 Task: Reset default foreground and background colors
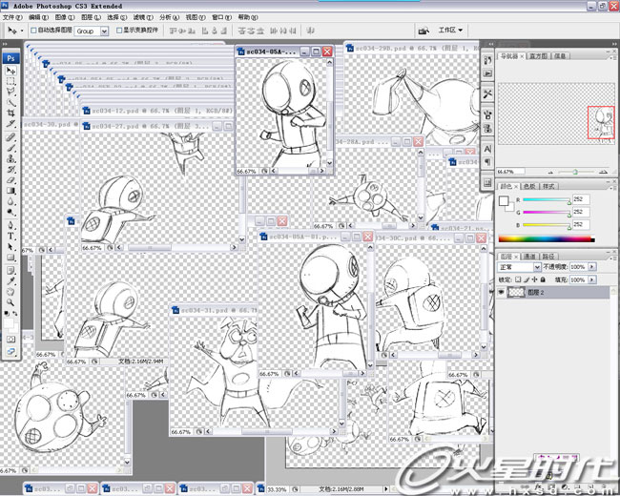[7, 313]
